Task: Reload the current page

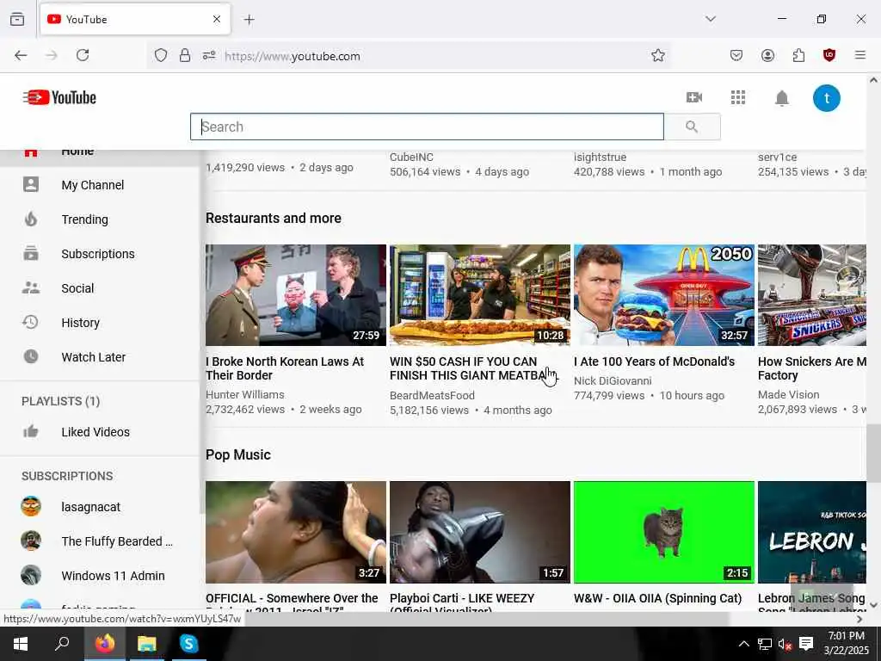Action: pyautogui.click(x=83, y=55)
